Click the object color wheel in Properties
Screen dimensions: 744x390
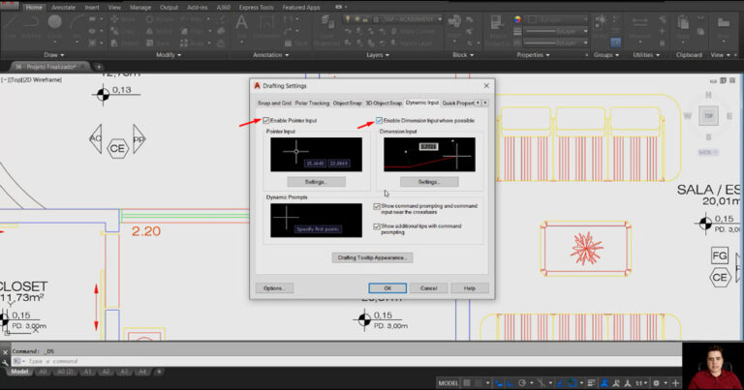pyautogui.click(x=517, y=19)
